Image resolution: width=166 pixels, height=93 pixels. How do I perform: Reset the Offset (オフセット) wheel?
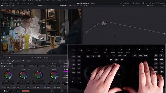pyautogui.click(x=60, y=69)
